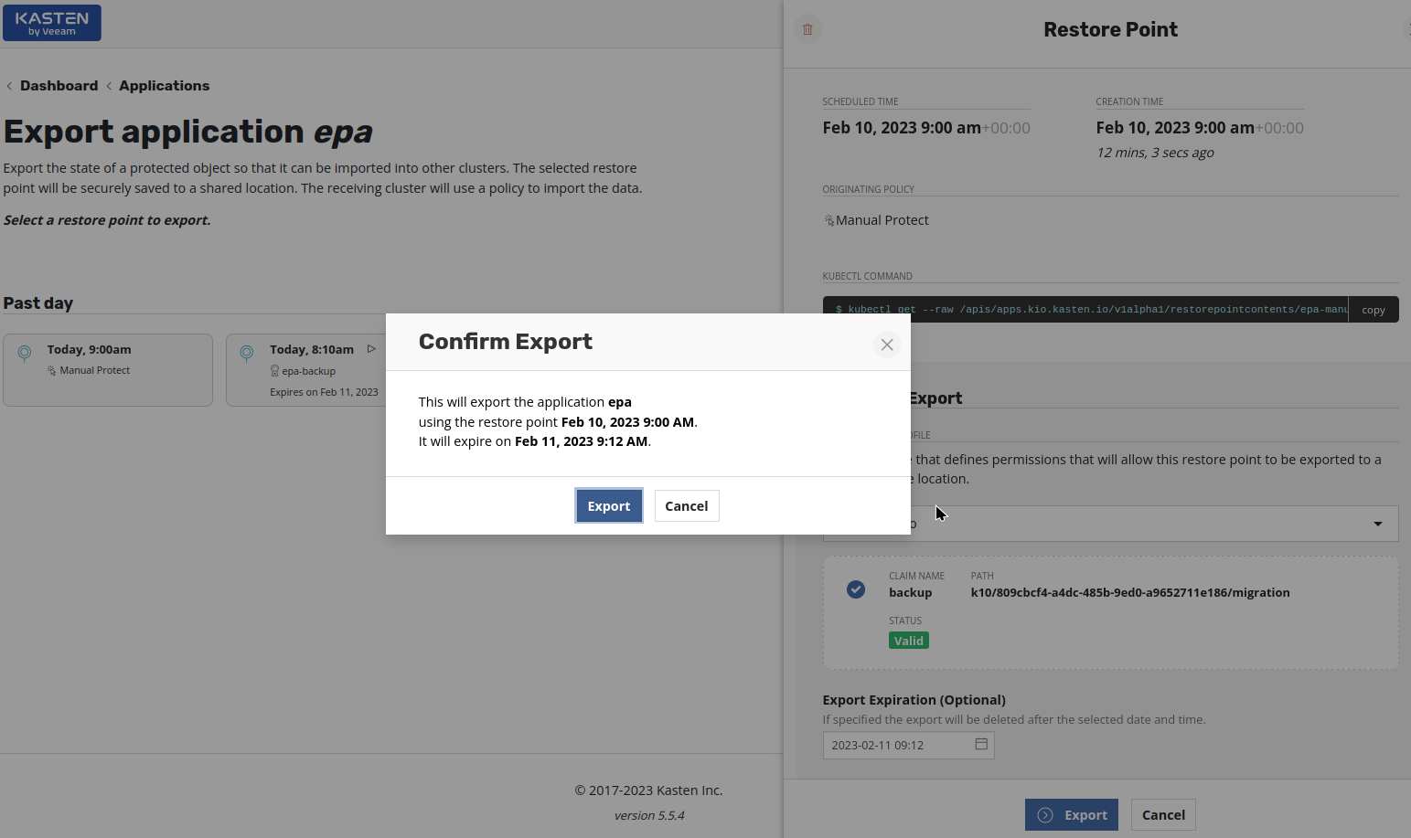The width and height of the screenshot is (1411, 838).
Task: Click the kubectl command text box
Action: click(x=1085, y=310)
